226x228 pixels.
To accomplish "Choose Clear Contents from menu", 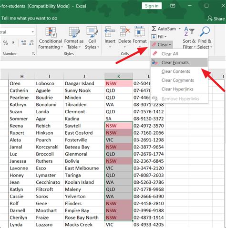I will pos(179,71).
